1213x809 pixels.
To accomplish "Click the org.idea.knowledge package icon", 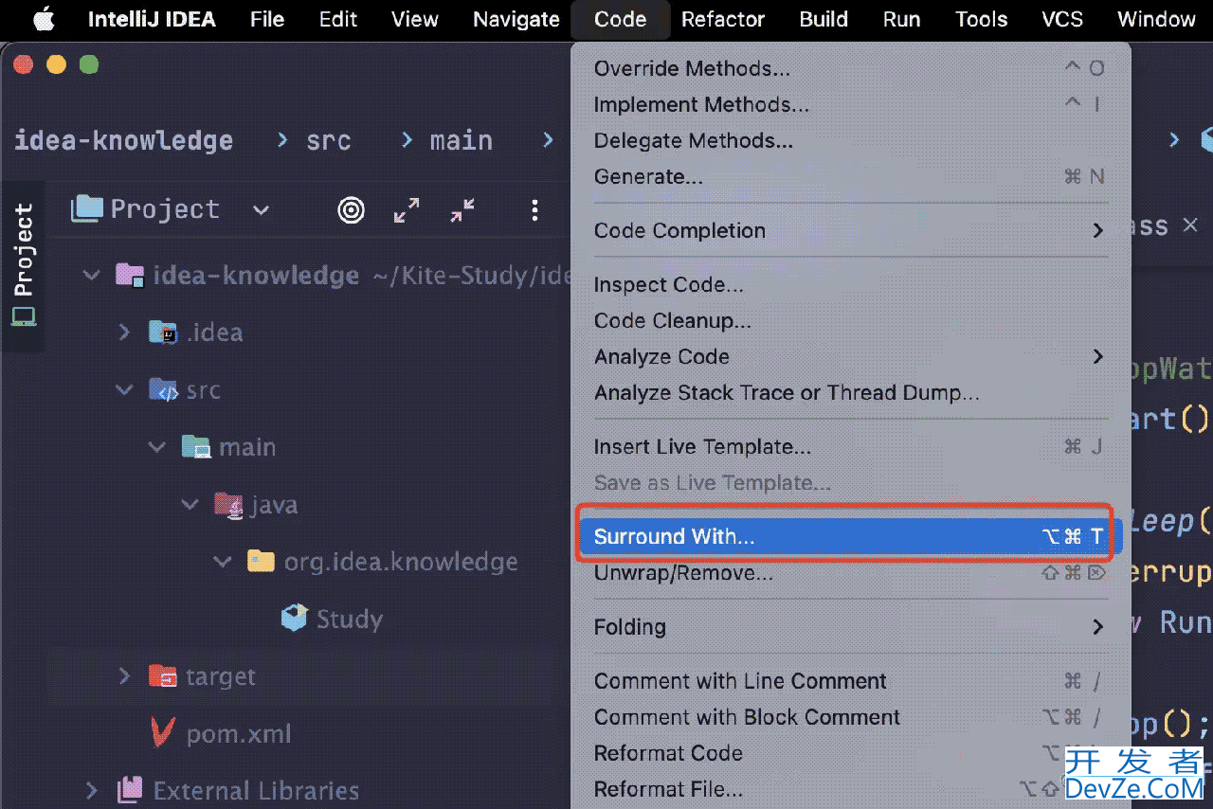I will click(x=261, y=562).
